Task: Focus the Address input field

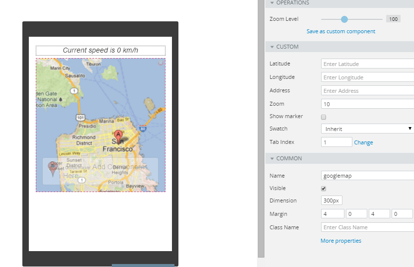Action: tap(368, 91)
